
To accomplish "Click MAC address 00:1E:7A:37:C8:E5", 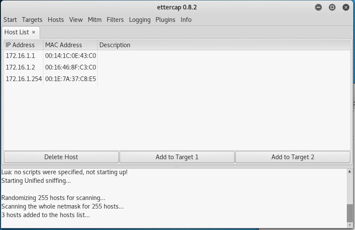I will 71,79.
